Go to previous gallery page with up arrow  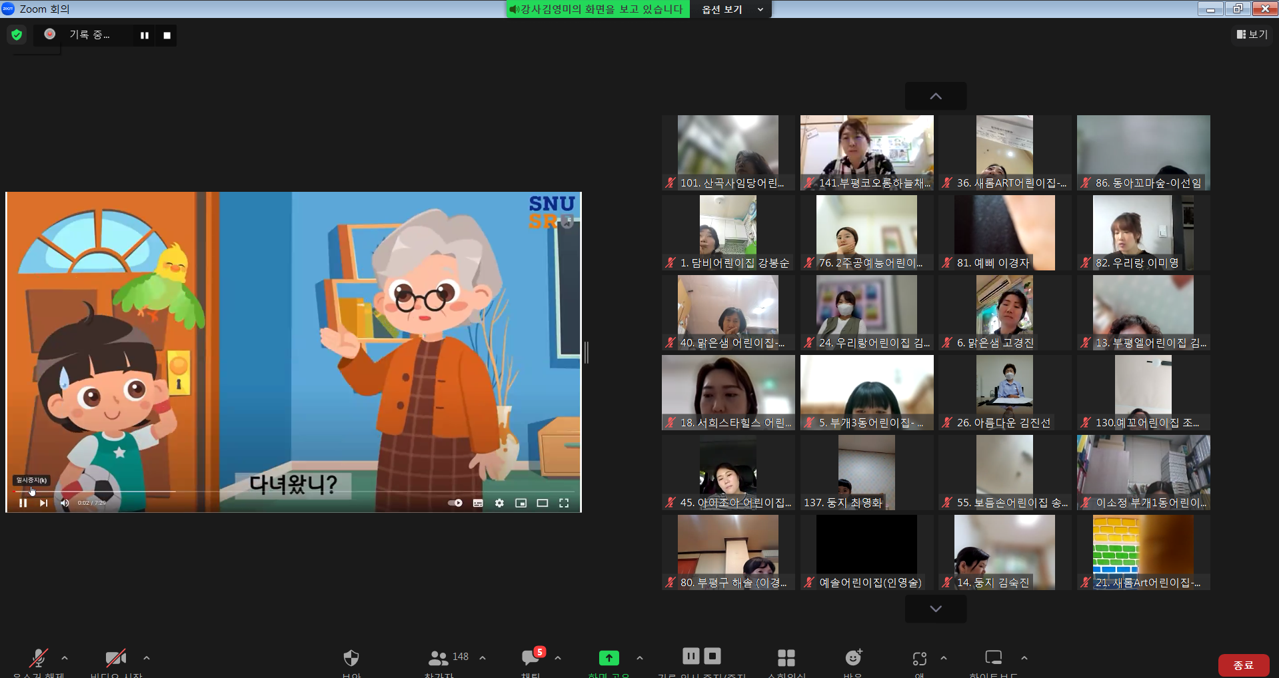936,96
